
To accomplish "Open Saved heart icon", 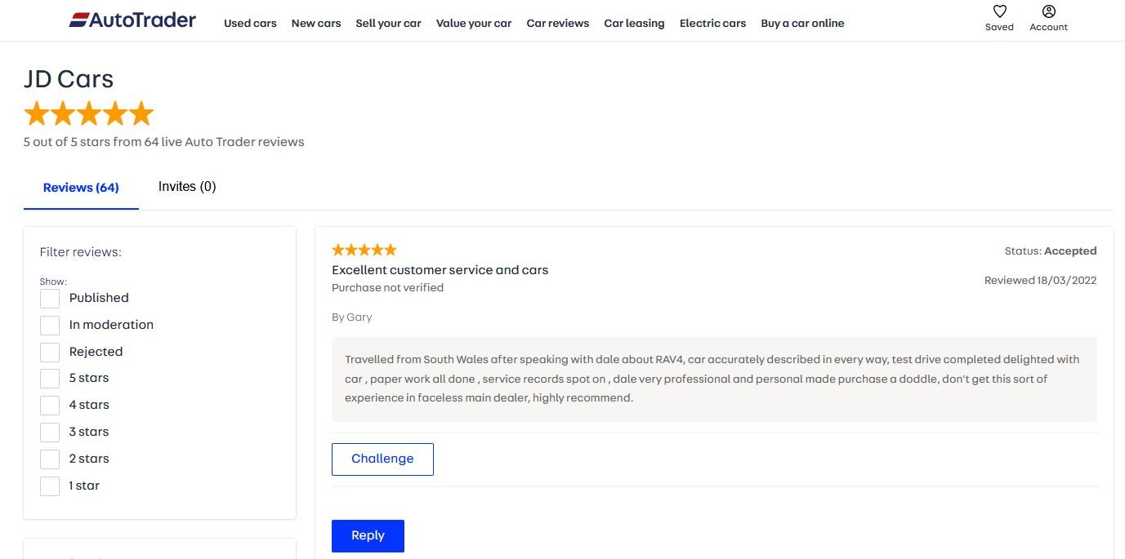I will pyautogui.click(x=999, y=12).
